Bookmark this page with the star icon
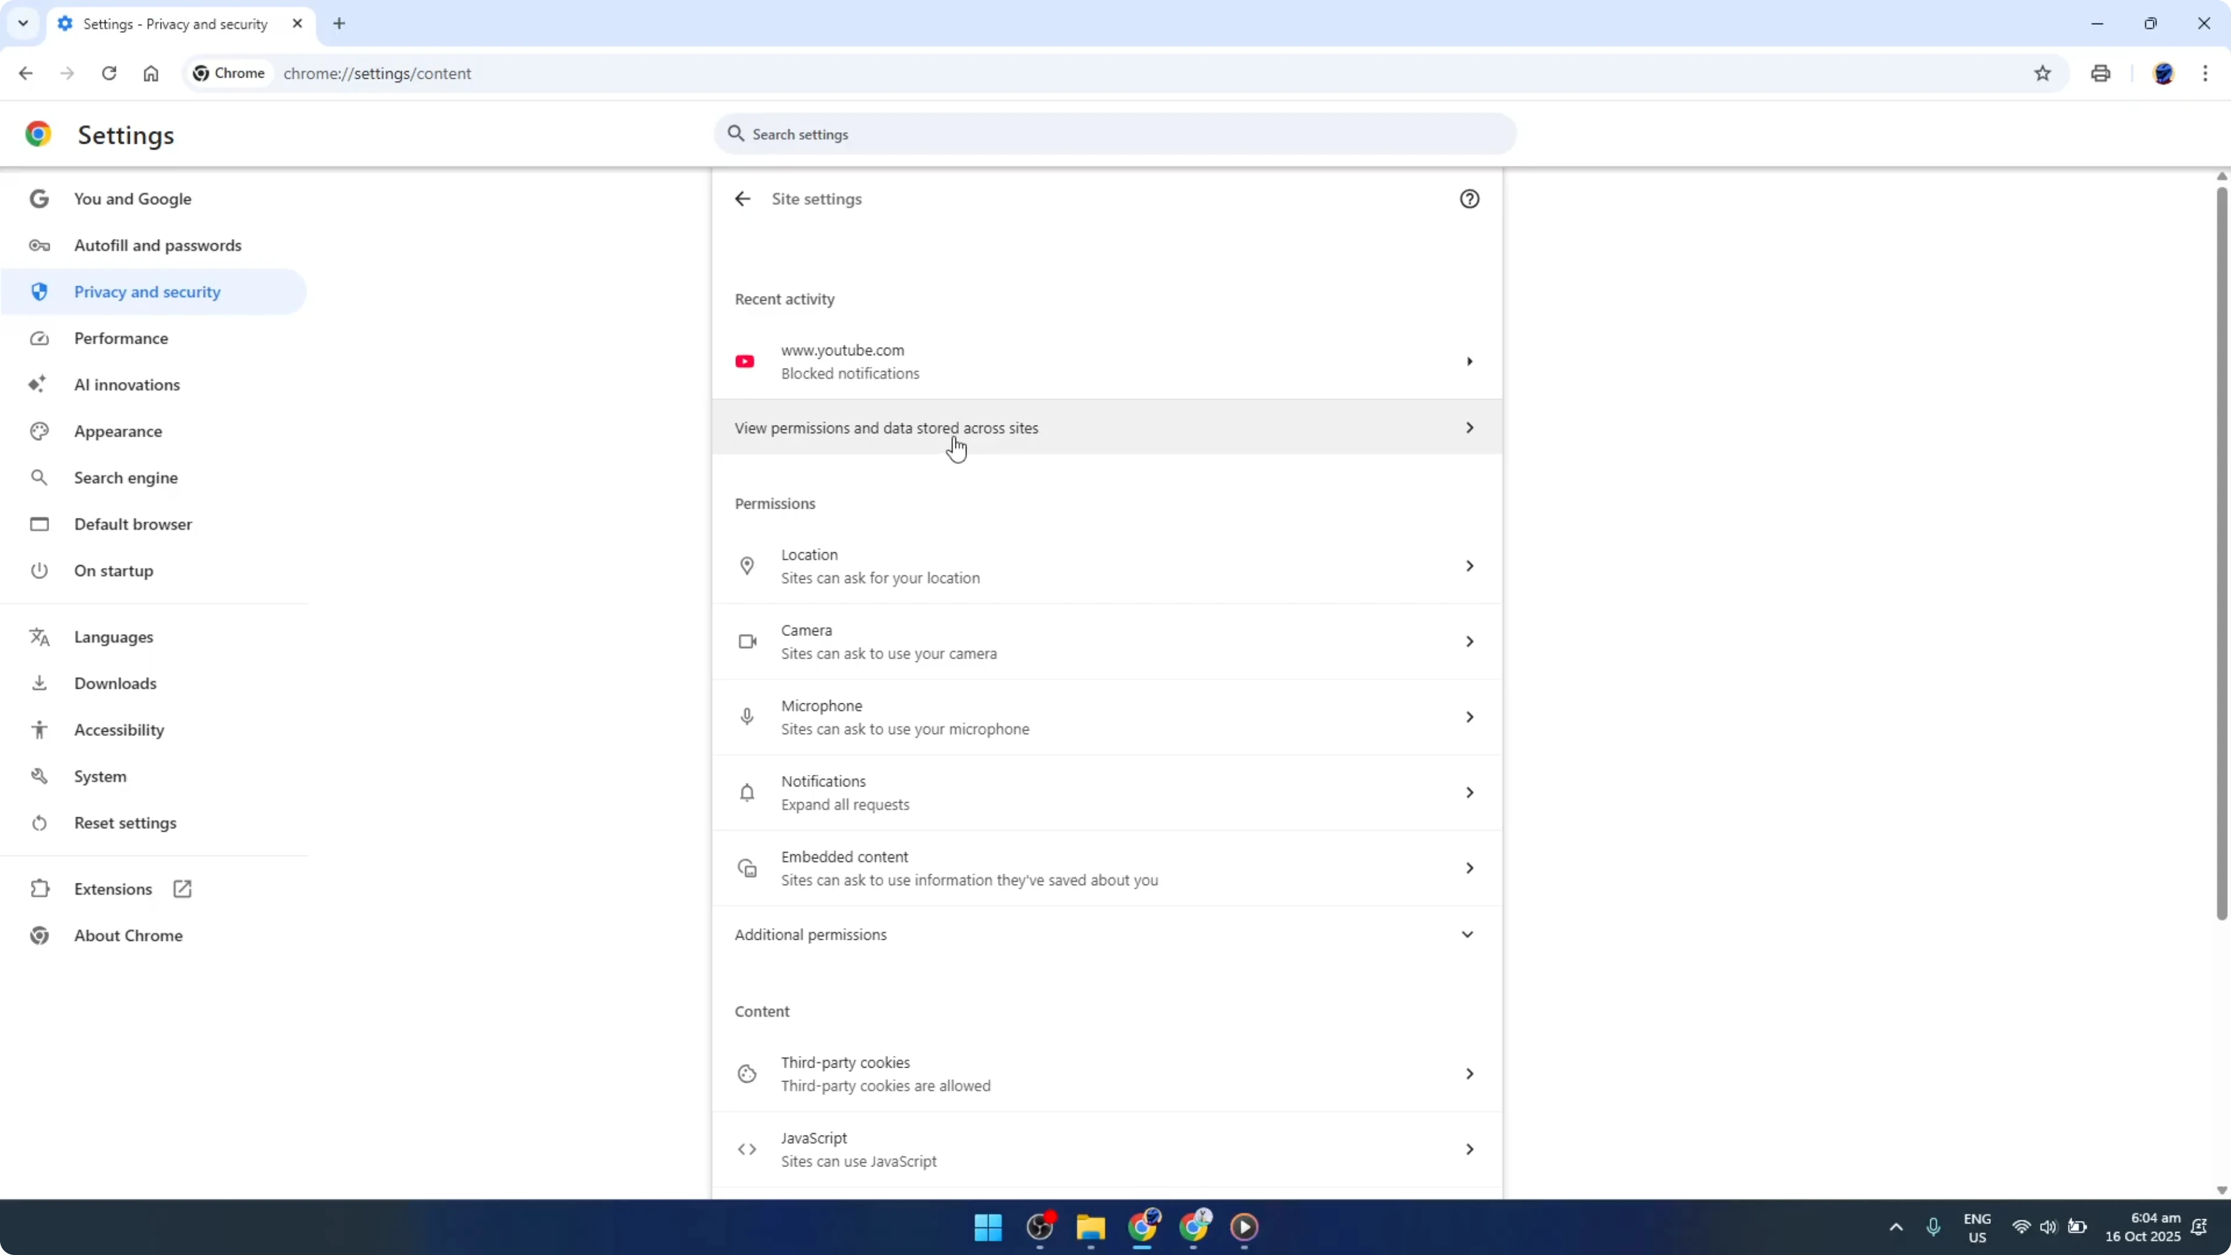2231x1255 pixels. click(2042, 73)
